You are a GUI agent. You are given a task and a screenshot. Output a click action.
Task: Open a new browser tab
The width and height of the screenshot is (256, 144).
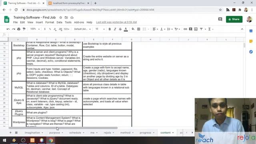95,3
